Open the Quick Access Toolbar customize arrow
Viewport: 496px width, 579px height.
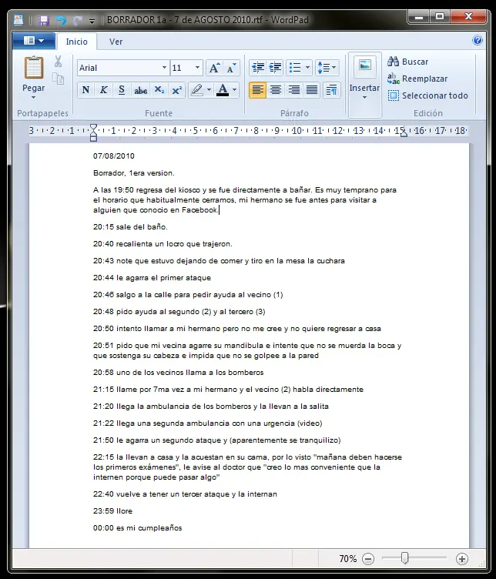92,21
